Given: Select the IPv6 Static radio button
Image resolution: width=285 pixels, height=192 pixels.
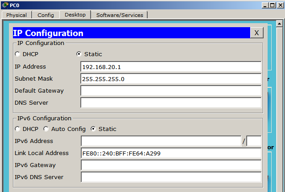Looking at the screenshot, I should [x=93, y=129].
